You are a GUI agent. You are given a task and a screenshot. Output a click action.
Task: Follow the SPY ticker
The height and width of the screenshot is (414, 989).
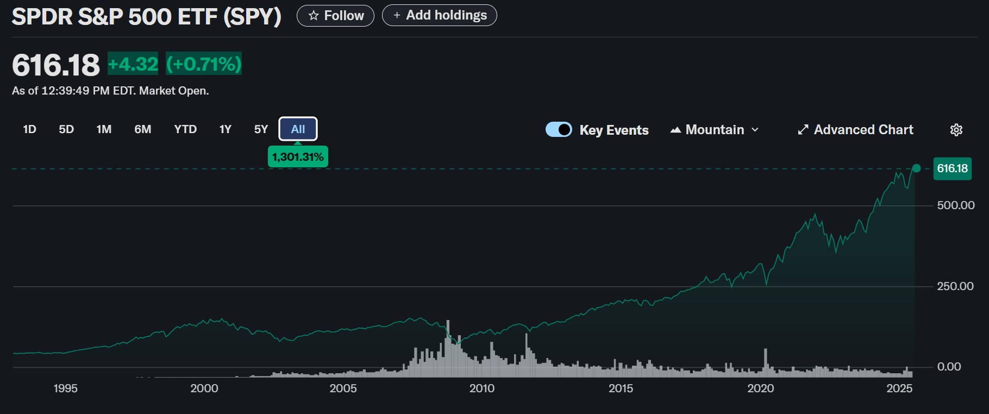pos(335,16)
